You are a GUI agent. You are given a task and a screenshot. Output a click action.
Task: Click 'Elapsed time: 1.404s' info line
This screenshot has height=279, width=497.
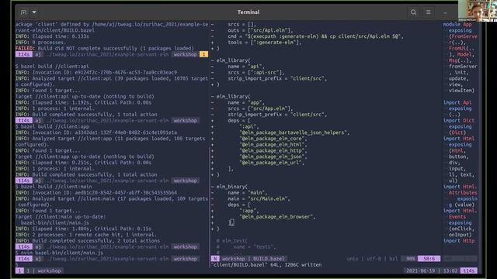tap(83, 229)
